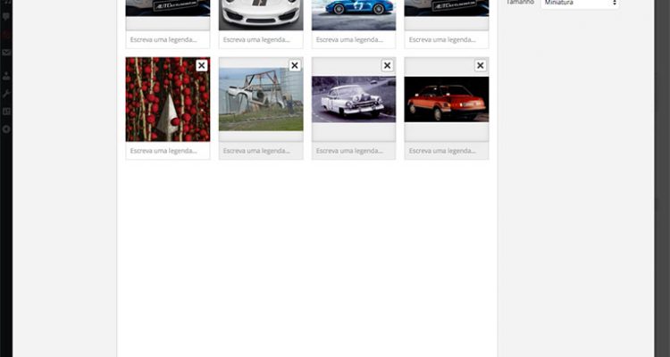This screenshot has width=670, height=357.
Task: Remove the red berries image from gallery
Action: (202, 65)
